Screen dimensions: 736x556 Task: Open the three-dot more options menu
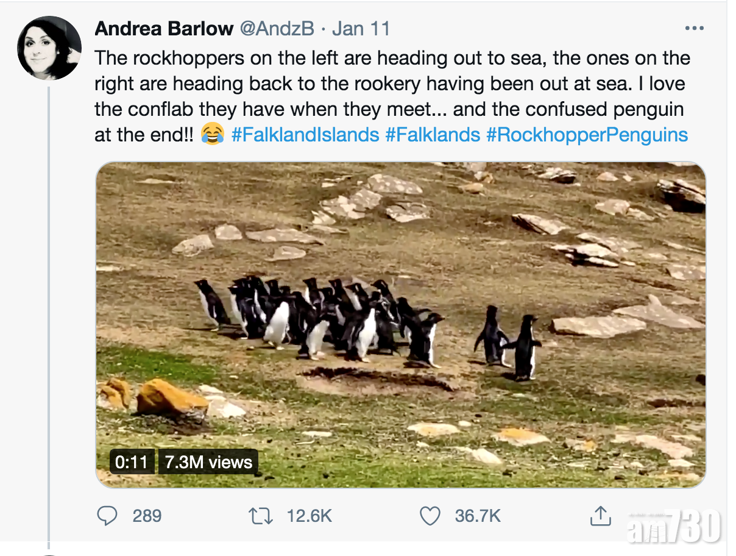pos(694,29)
